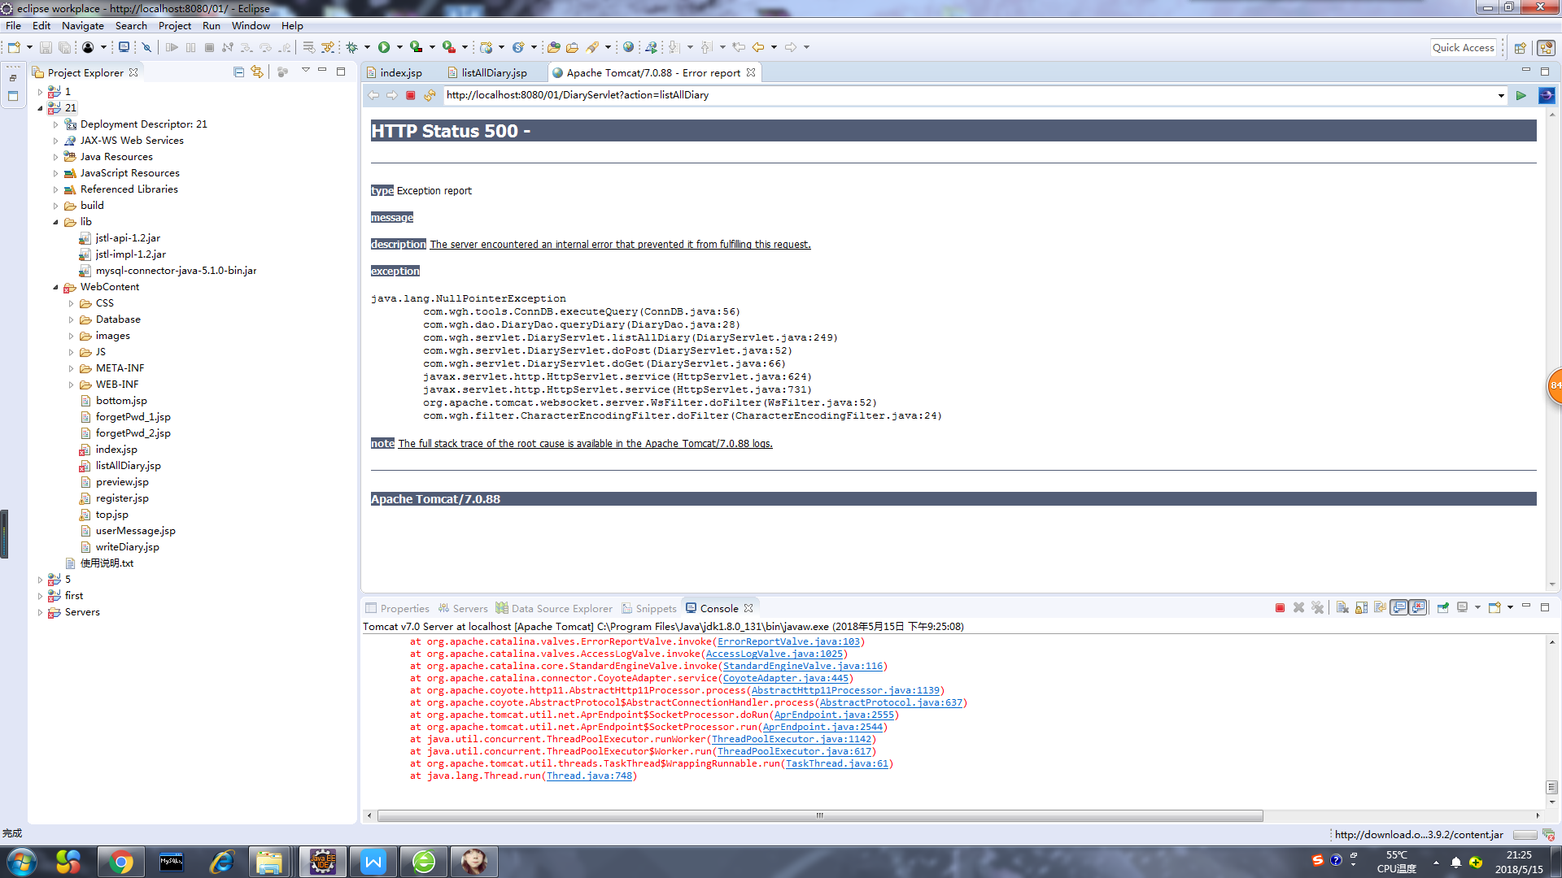
Task: Click the Collapse All icon in Project Explorer
Action: click(238, 72)
